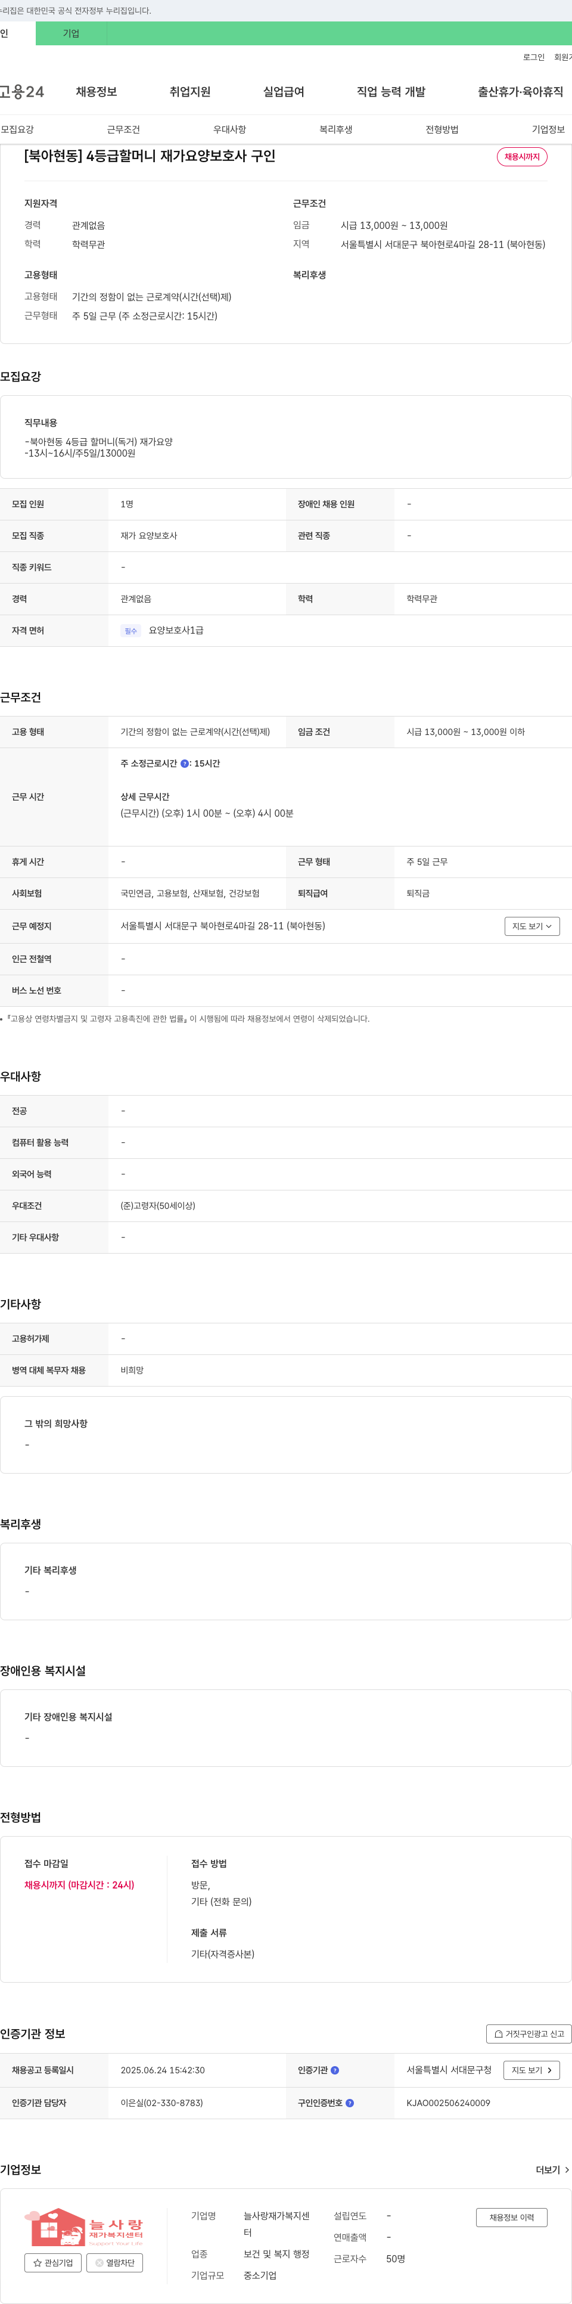572x2304 pixels.
Task: Click the 주 소정근로시간 help icon
Action: pyautogui.click(x=185, y=764)
